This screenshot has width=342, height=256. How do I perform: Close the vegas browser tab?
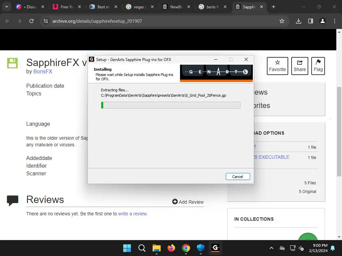[152, 7]
